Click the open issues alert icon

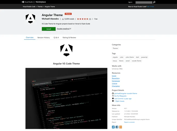113,101
